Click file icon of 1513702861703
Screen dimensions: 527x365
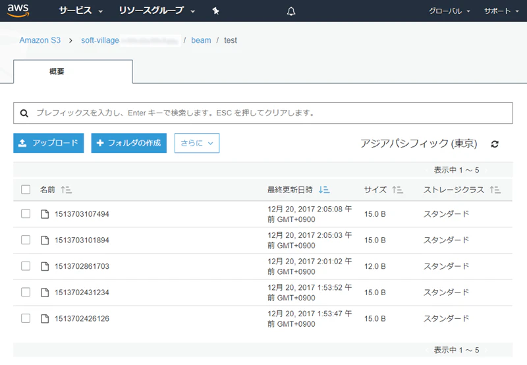point(45,266)
